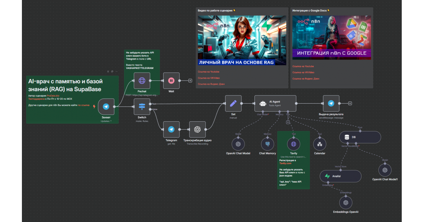Open the Транскрибация аудио OpenAI node

coord(198,129)
